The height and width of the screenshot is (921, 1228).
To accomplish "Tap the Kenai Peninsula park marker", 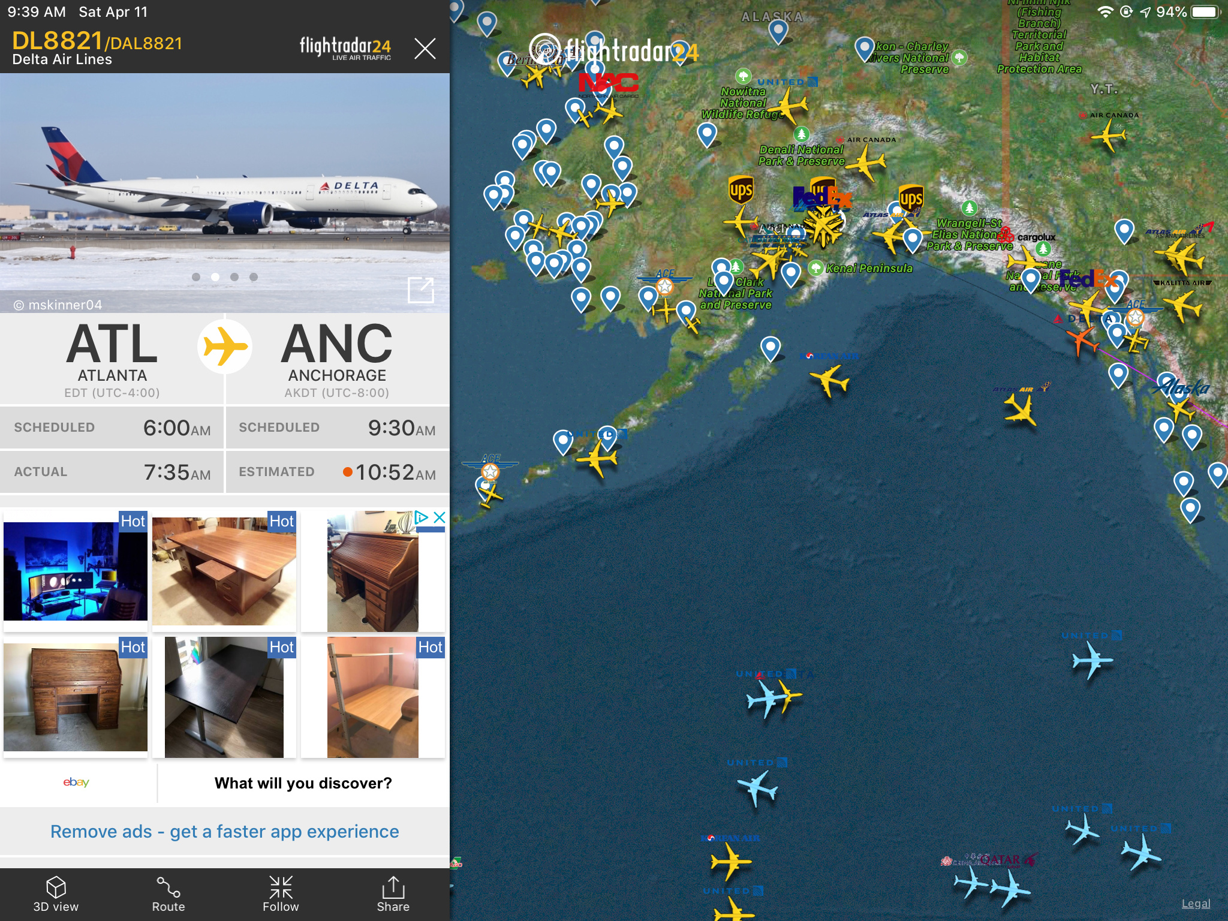I will (x=815, y=268).
